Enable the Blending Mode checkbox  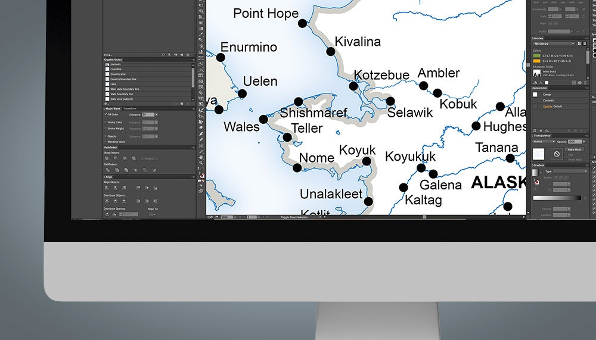pos(105,142)
